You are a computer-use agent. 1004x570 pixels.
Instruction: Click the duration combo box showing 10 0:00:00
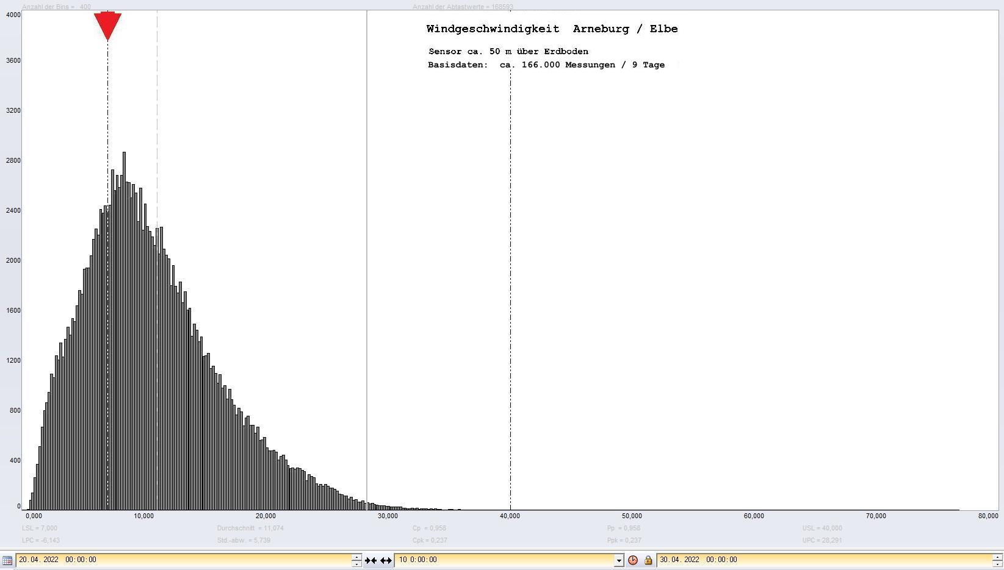pyautogui.click(x=505, y=560)
